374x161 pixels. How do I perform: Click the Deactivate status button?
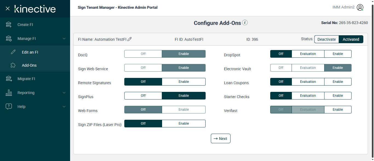(326, 39)
